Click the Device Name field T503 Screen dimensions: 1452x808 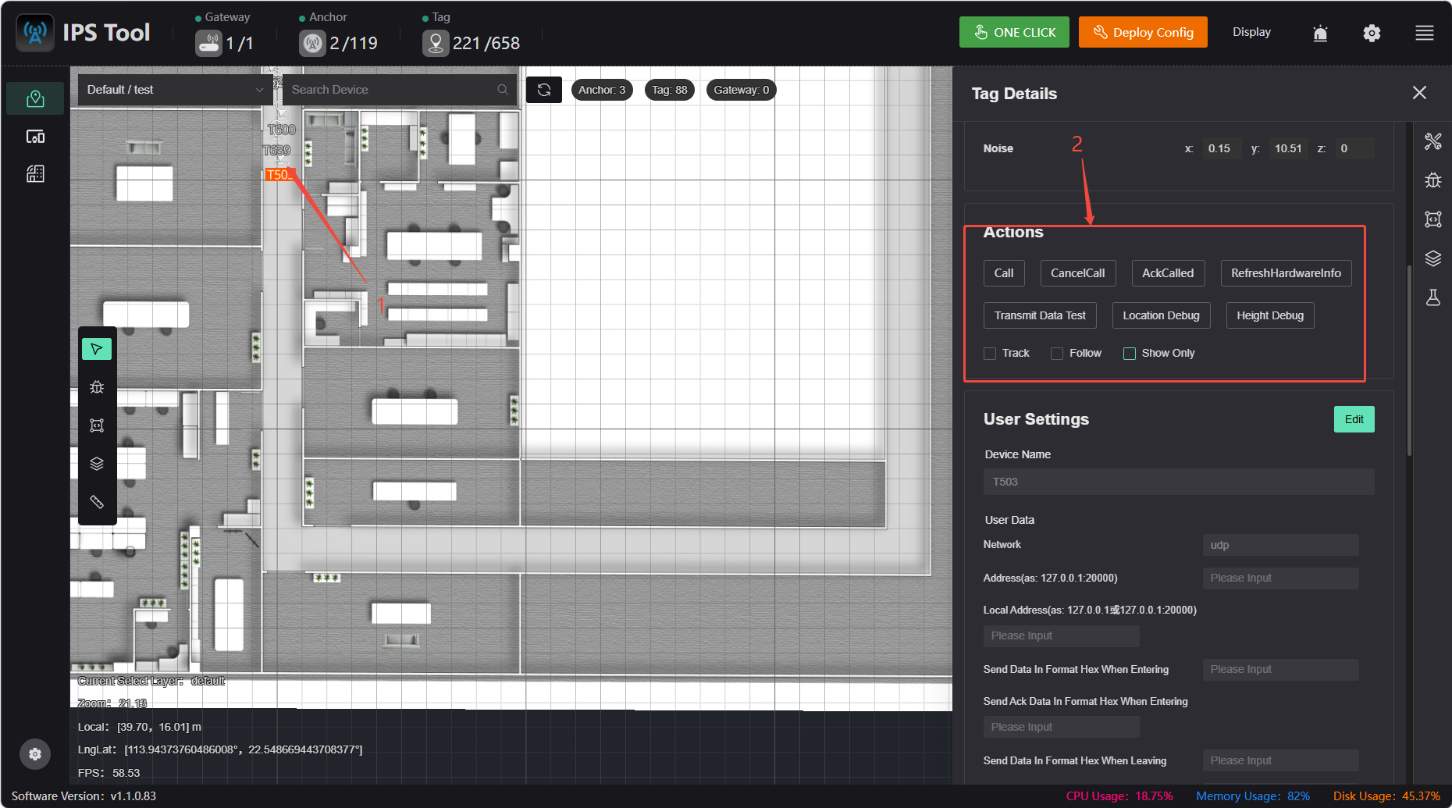click(1179, 482)
